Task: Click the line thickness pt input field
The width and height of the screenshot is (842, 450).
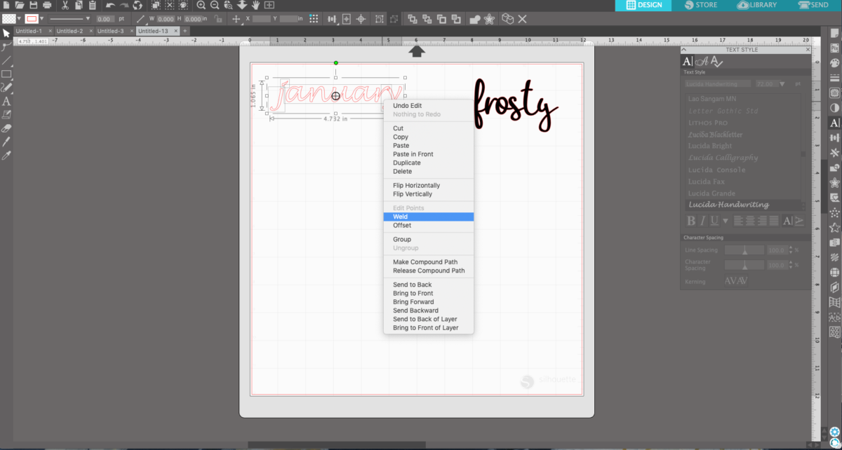Action: 106,19
